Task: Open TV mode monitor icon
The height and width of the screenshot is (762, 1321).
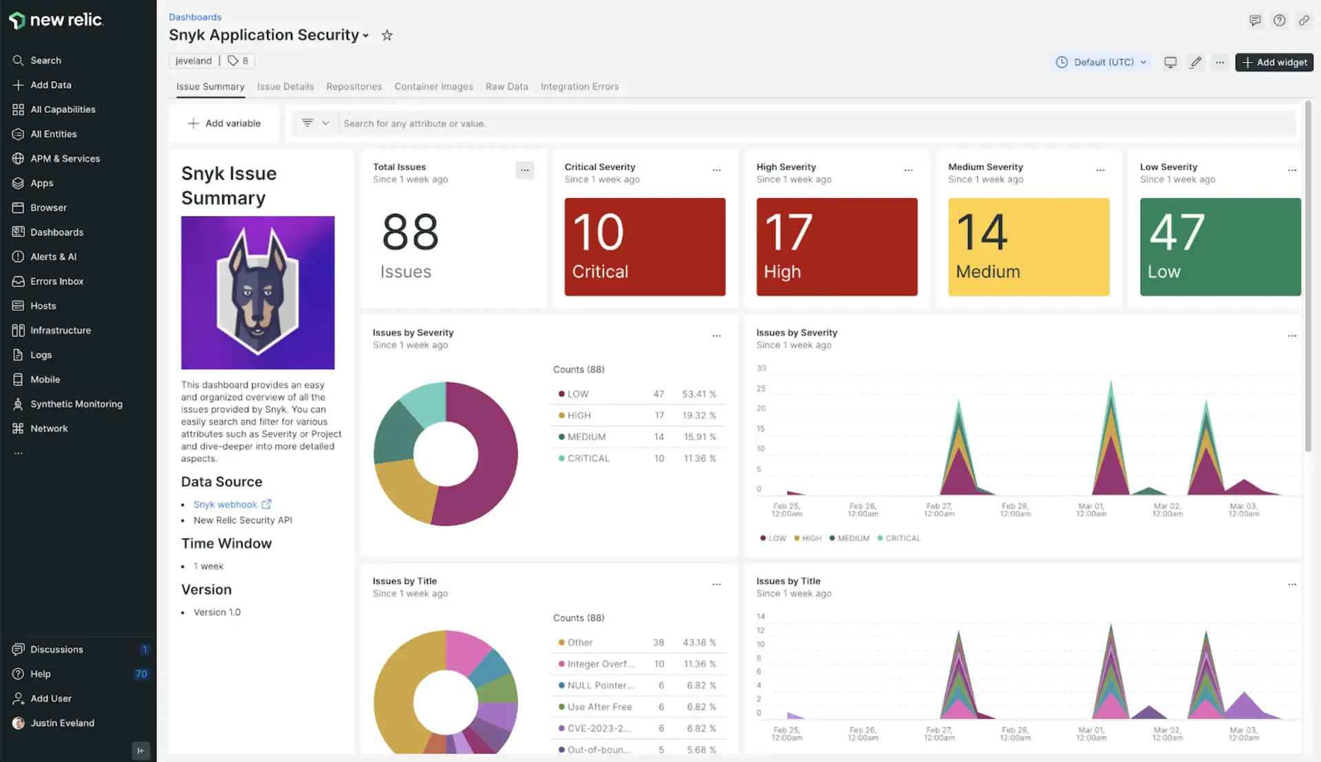Action: [1170, 62]
